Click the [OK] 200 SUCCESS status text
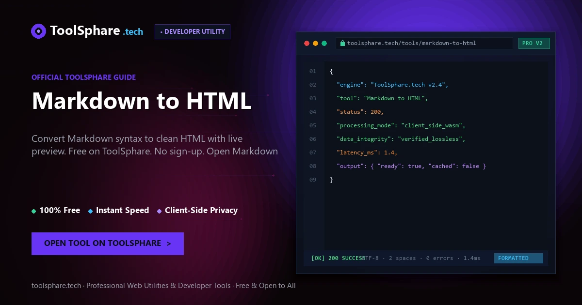Image resolution: width=582 pixels, height=305 pixels. [x=338, y=258]
